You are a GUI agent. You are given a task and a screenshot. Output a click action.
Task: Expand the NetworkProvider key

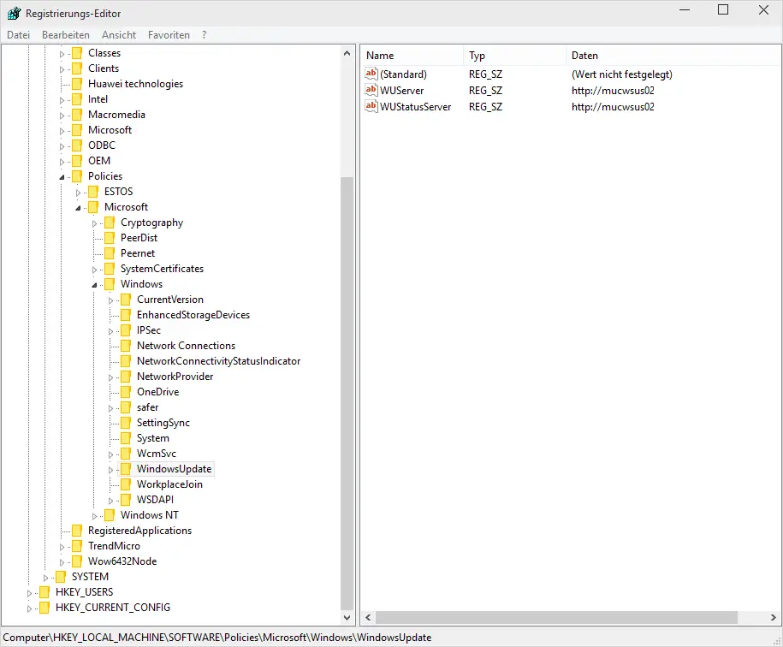pyautogui.click(x=111, y=377)
